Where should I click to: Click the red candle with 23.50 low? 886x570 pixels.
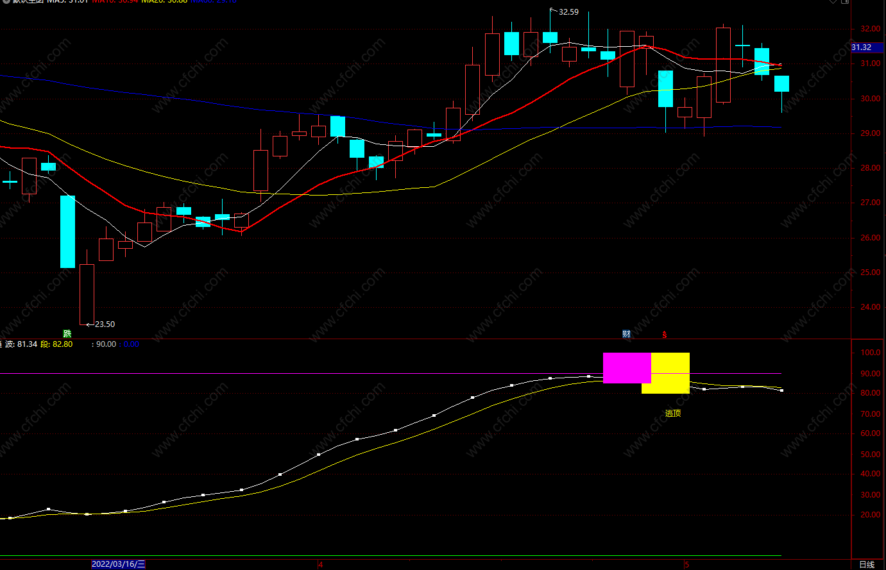87,294
